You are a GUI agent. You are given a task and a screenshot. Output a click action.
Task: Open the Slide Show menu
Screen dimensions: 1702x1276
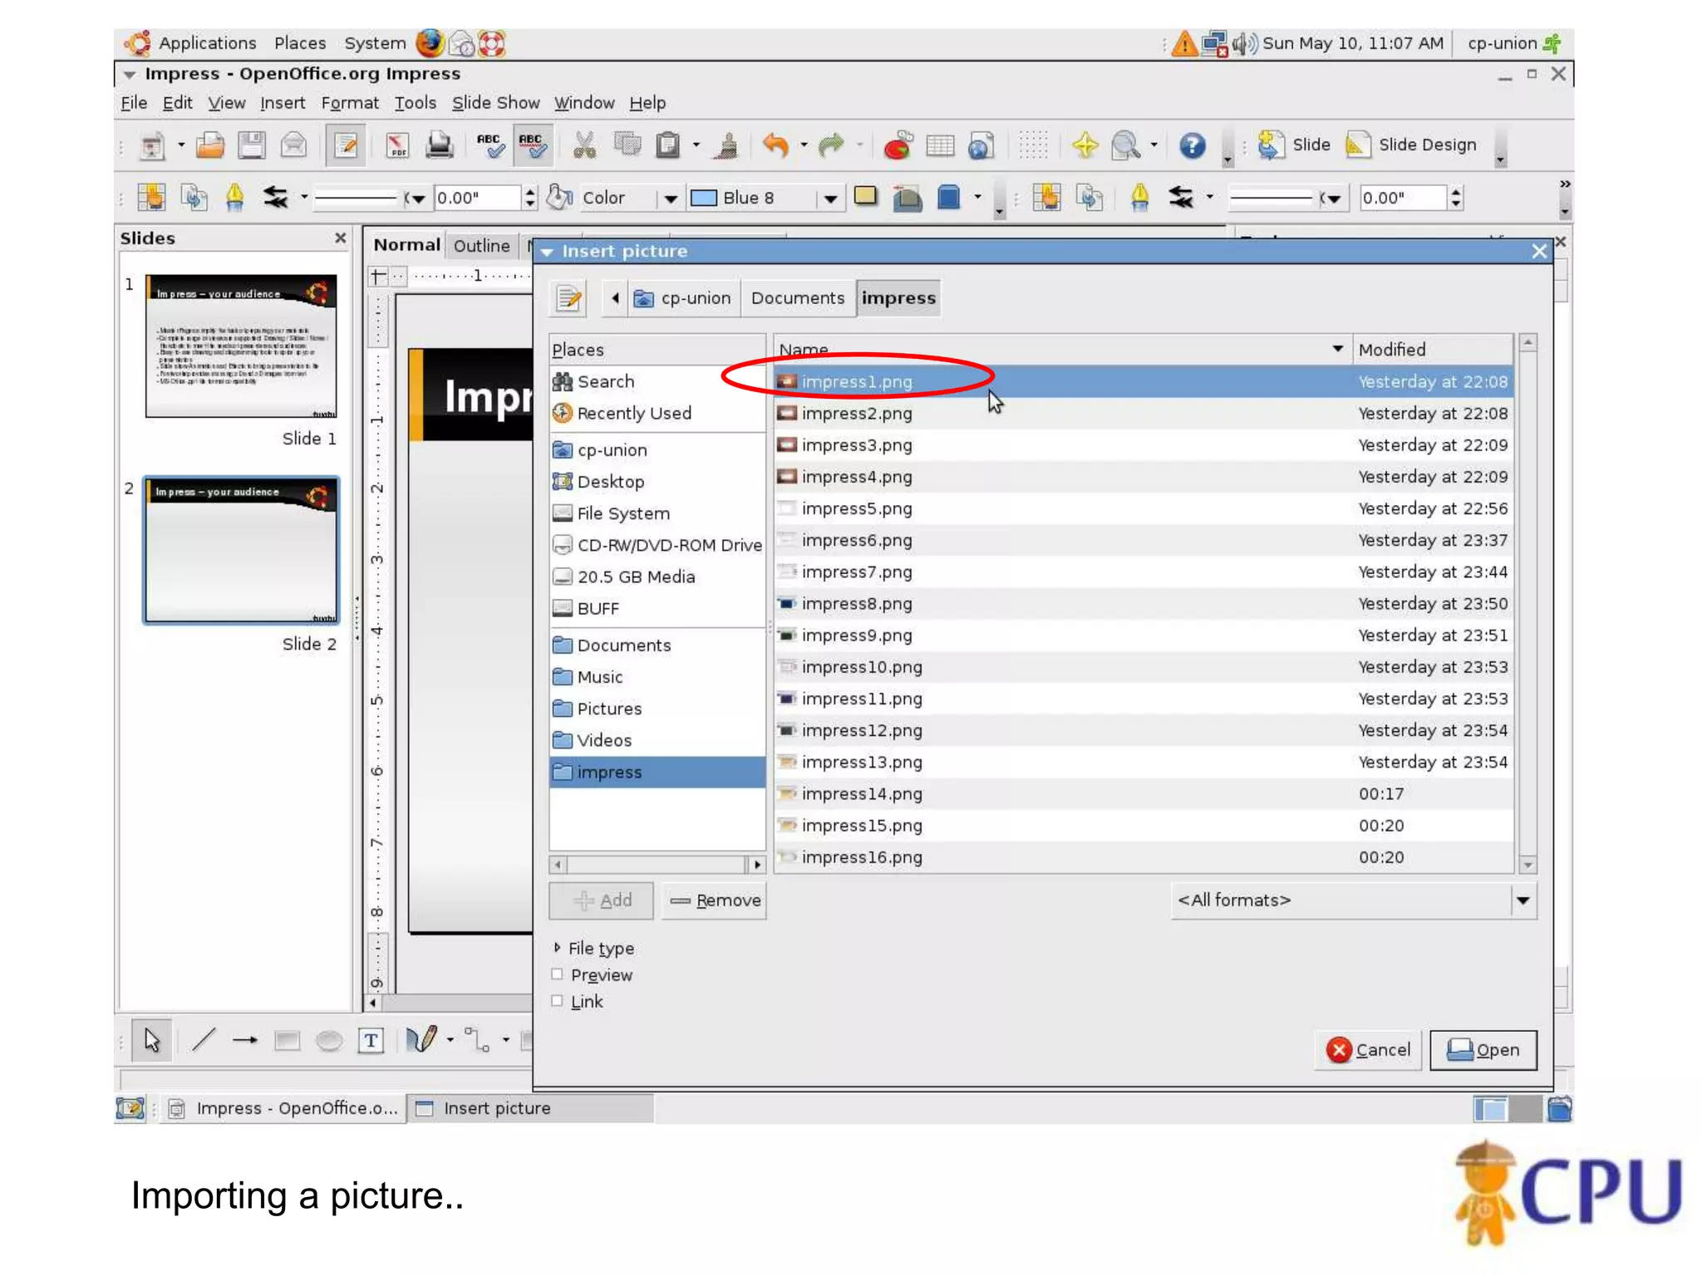pos(495,103)
